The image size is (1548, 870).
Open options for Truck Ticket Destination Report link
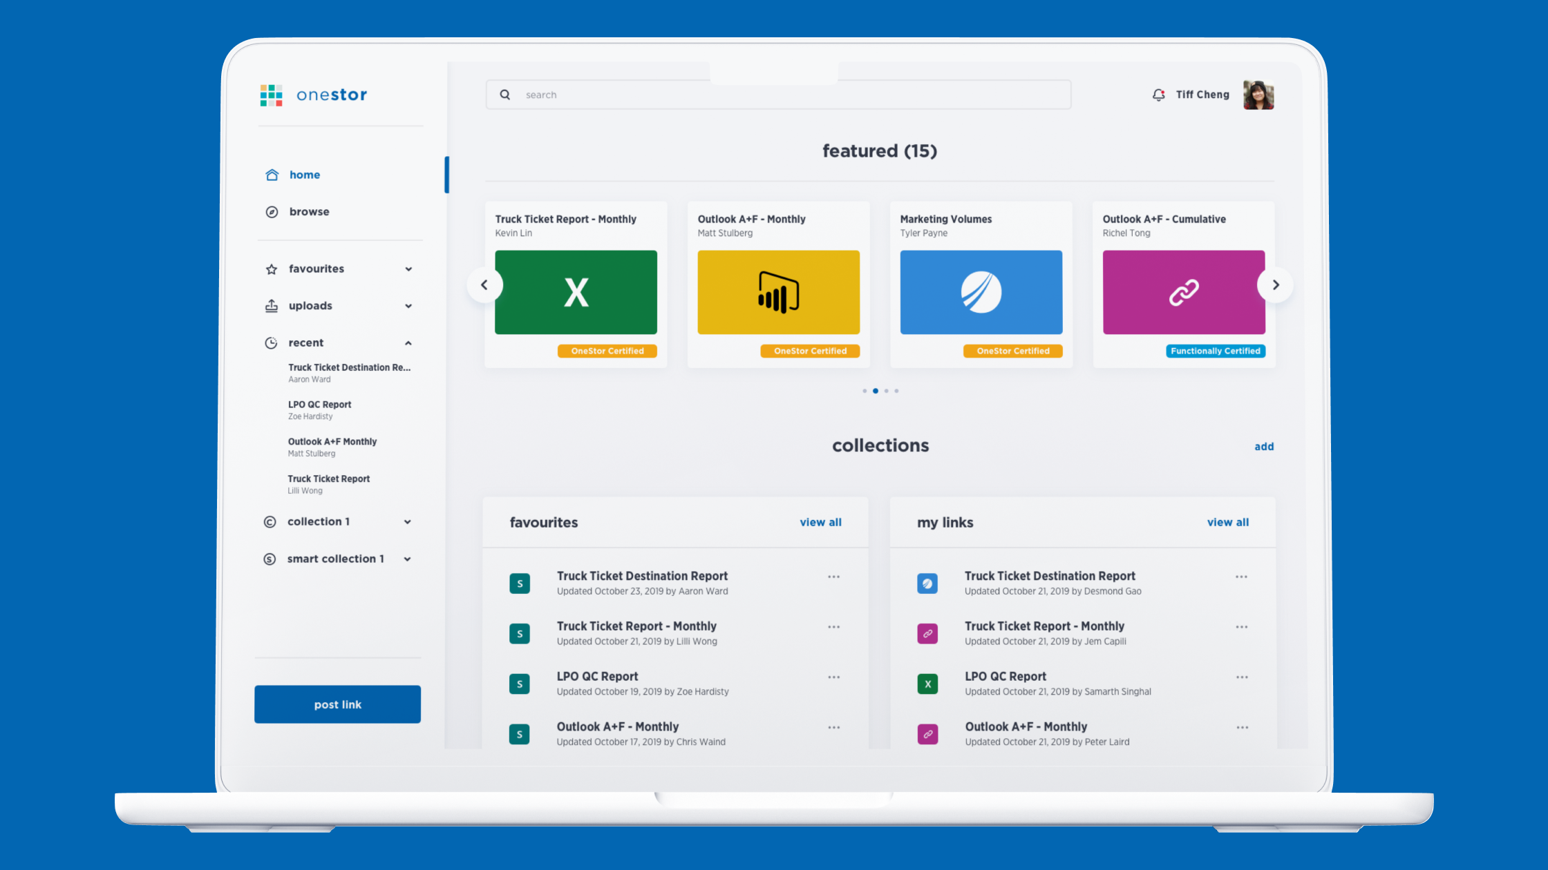coord(1241,577)
